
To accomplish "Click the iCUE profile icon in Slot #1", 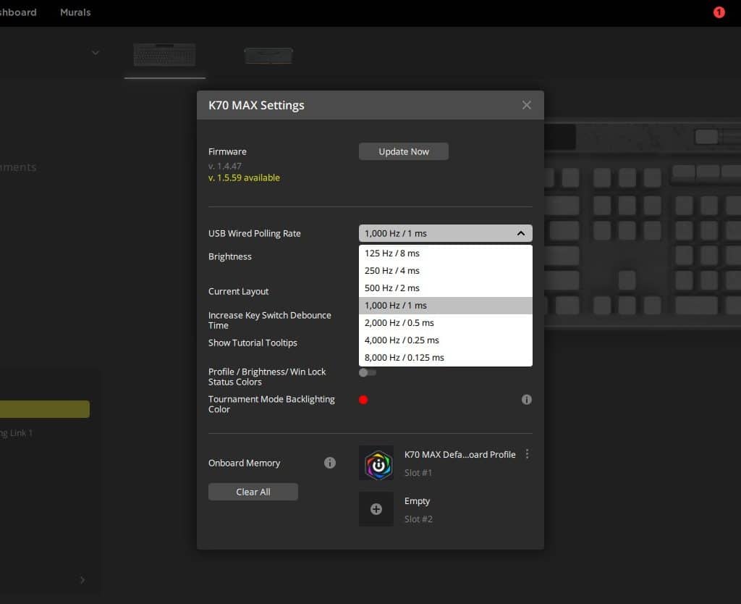I will [x=376, y=463].
